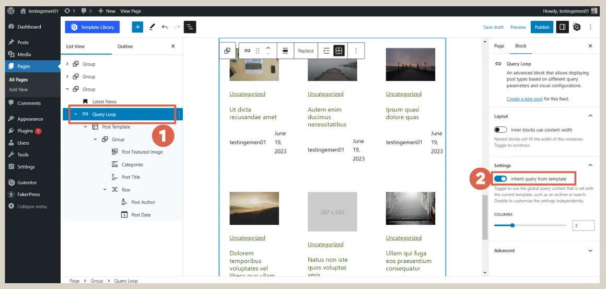This screenshot has width=606, height=289.
Task: Click the Template Library button
Action: (92, 27)
